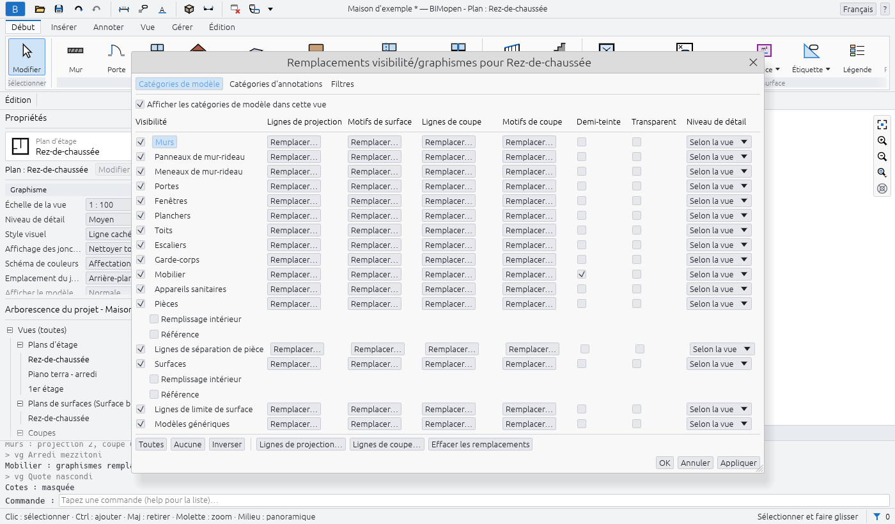This screenshot has height=524, width=895.
Task: Click the Open folder icon
Action: pyautogui.click(x=40, y=9)
